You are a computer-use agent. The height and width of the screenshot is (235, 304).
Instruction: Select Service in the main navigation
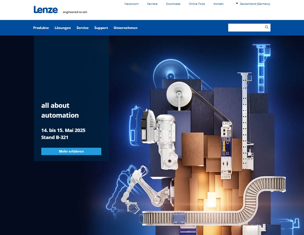[83, 28]
